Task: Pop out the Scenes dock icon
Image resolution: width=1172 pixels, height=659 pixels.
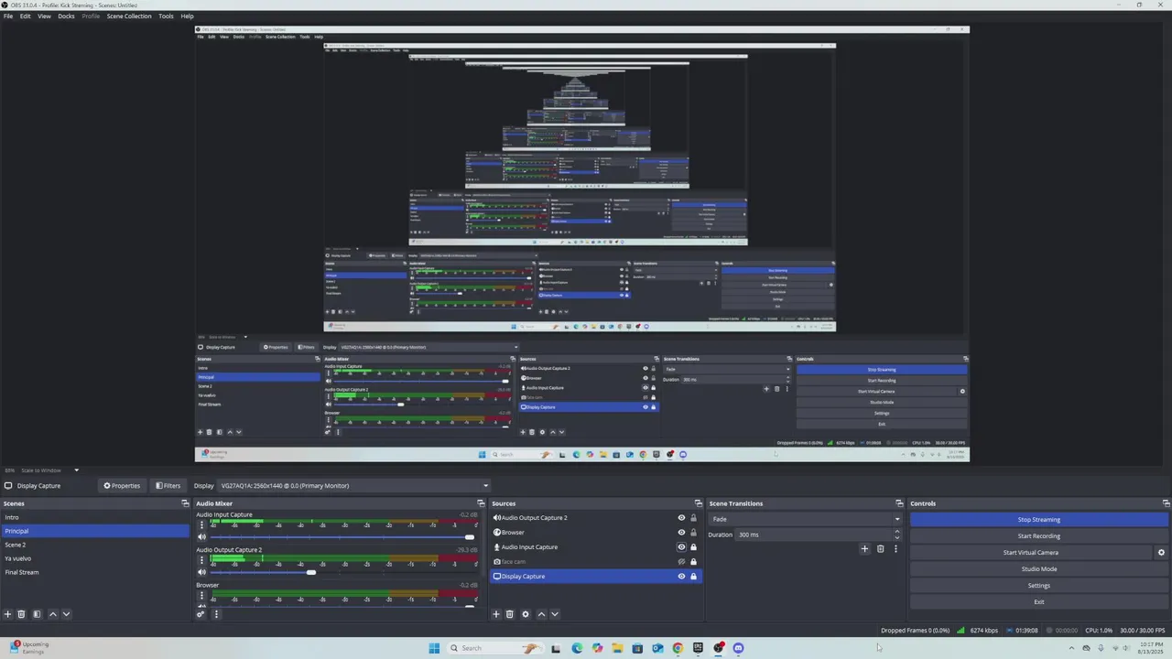Action: 185,503
